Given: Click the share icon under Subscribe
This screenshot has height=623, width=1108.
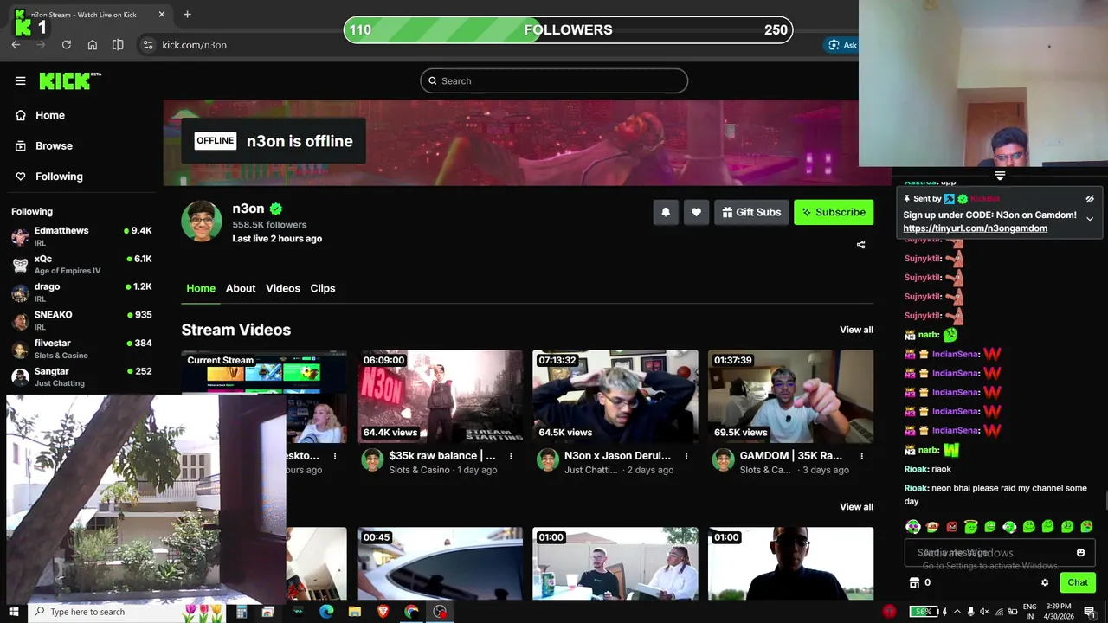Looking at the screenshot, I should point(860,245).
